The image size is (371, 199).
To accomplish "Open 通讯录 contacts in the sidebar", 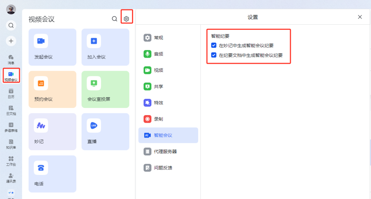I will click(11, 178).
